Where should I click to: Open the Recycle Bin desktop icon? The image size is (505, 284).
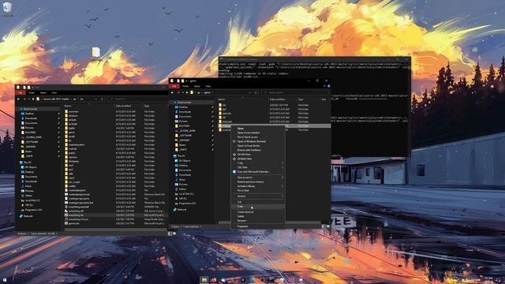click(7, 9)
